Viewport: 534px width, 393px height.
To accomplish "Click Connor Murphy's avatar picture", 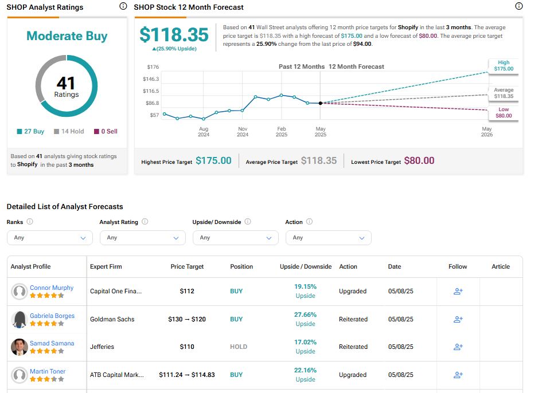I will [20, 291].
